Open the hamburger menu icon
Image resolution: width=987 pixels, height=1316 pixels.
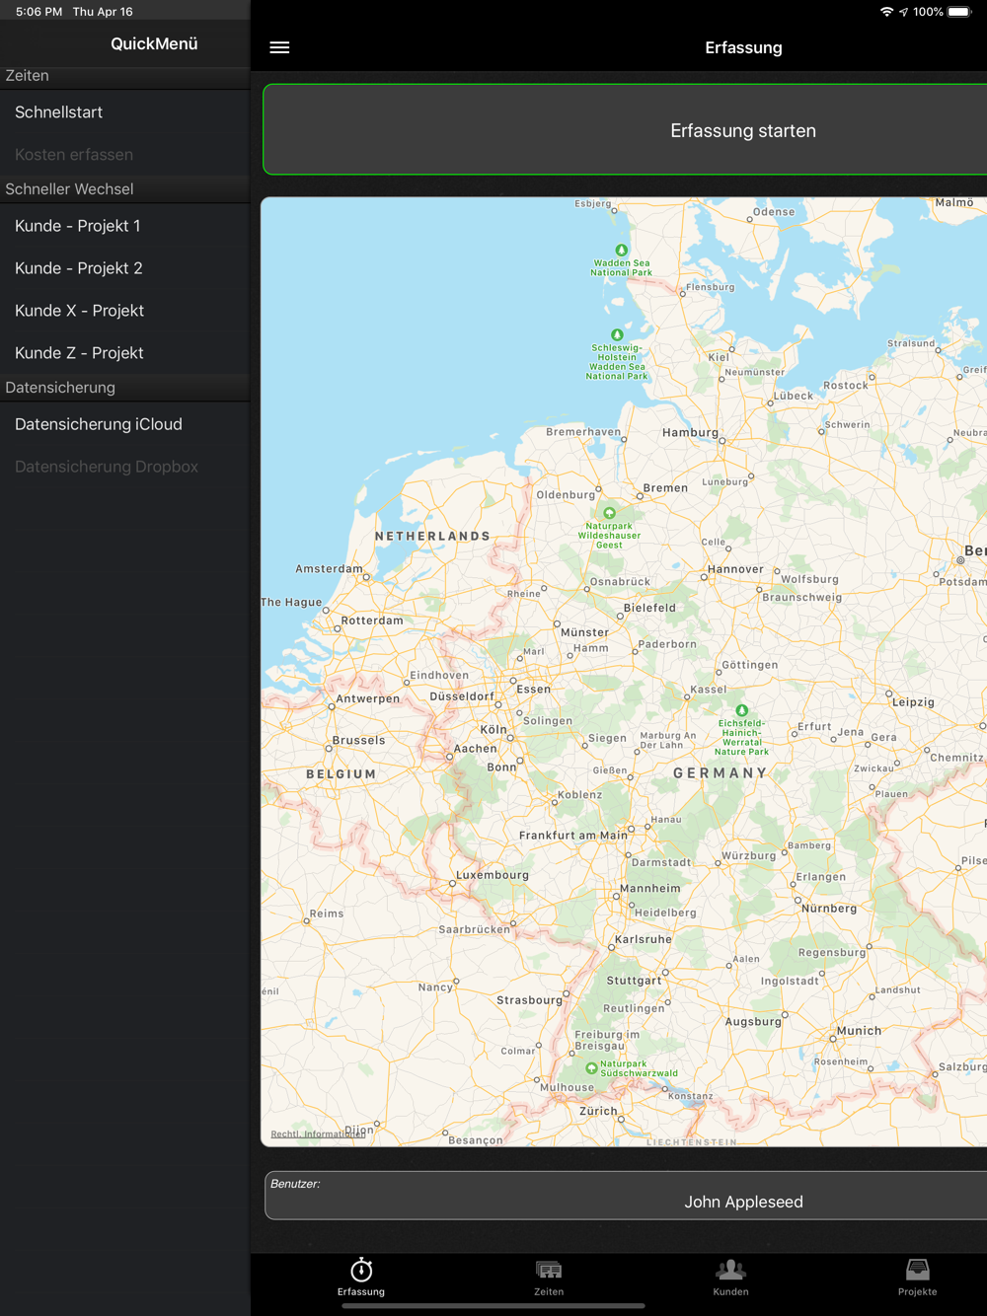(279, 47)
